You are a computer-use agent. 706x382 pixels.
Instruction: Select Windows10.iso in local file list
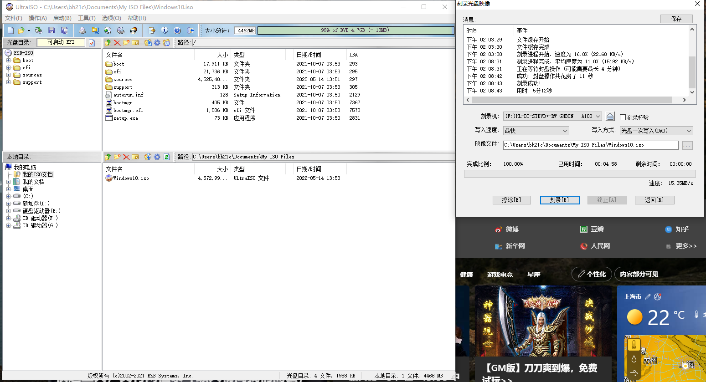(127, 178)
